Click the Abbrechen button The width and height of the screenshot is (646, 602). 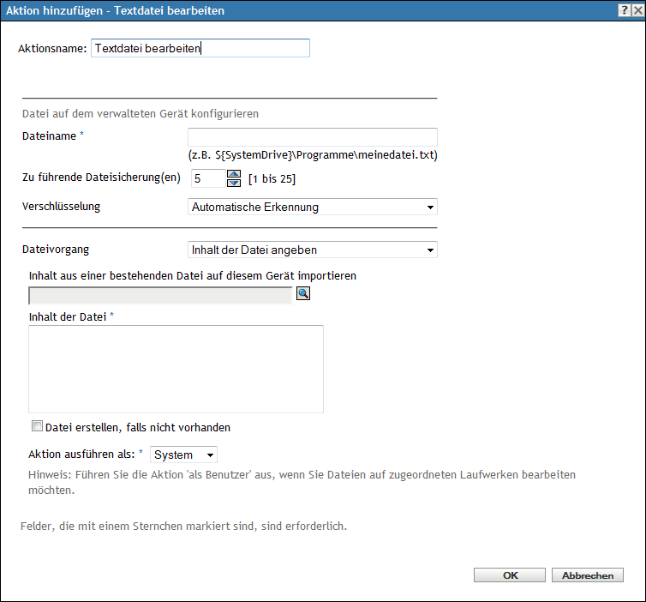pyautogui.click(x=588, y=575)
